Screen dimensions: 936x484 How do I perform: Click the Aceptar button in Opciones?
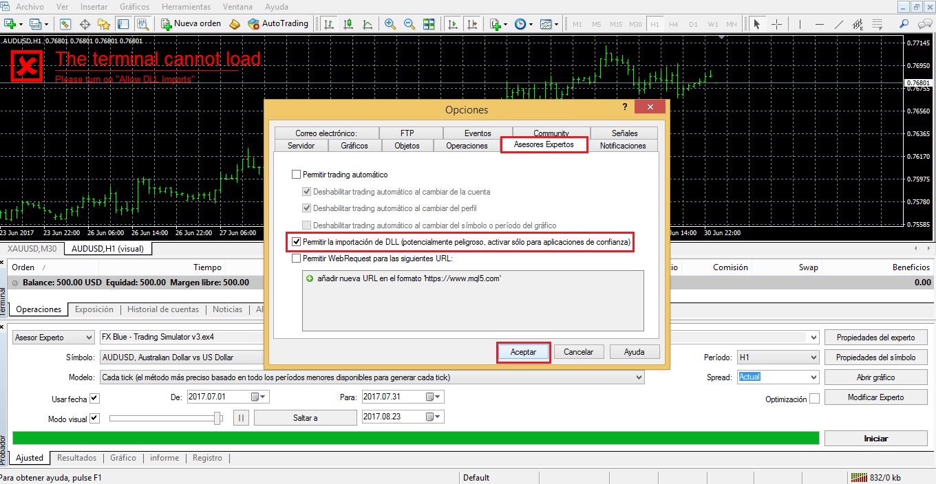click(523, 351)
